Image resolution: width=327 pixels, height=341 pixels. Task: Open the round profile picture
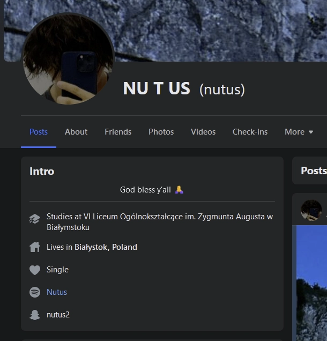pos(68,59)
